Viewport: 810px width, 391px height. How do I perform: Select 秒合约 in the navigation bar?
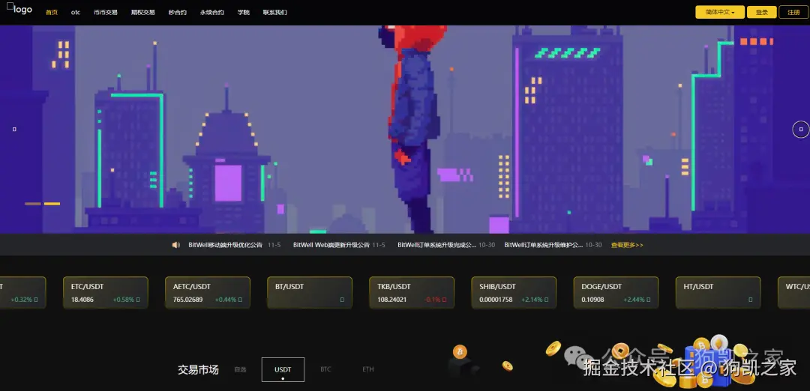tap(177, 13)
